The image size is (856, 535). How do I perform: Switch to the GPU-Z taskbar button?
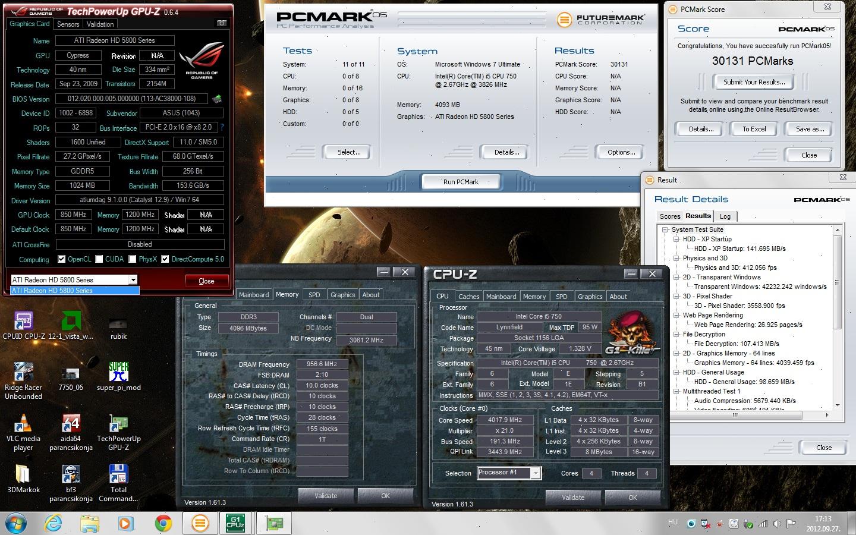[273, 523]
